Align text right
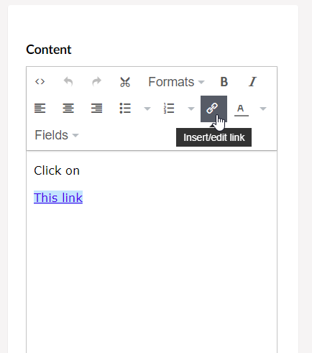The height and width of the screenshot is (353, 312). (x=96, y=109)
